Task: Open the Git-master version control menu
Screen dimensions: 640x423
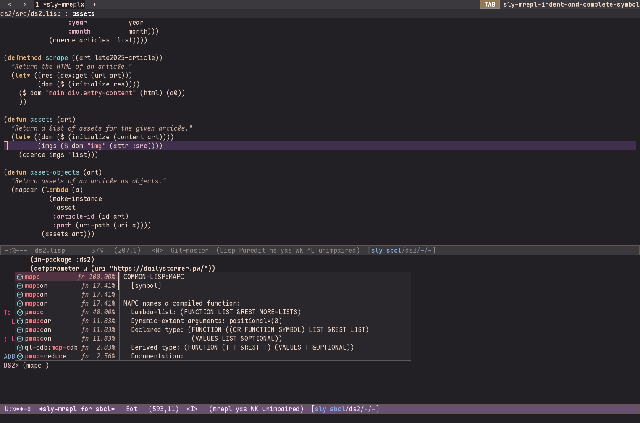Action: click(190, 251)
